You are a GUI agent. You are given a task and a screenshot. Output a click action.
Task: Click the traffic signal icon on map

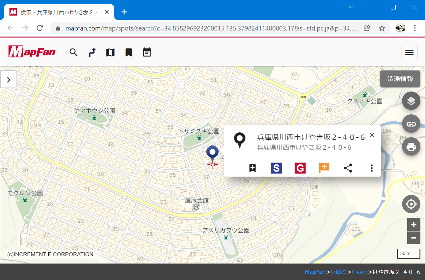(x=303, y=97)
